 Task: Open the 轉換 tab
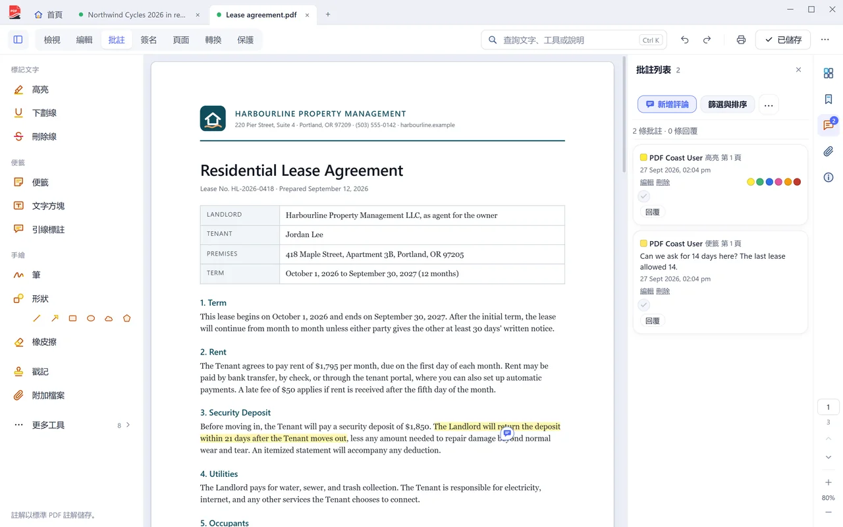pyautogui.click(x=213, y=40)
